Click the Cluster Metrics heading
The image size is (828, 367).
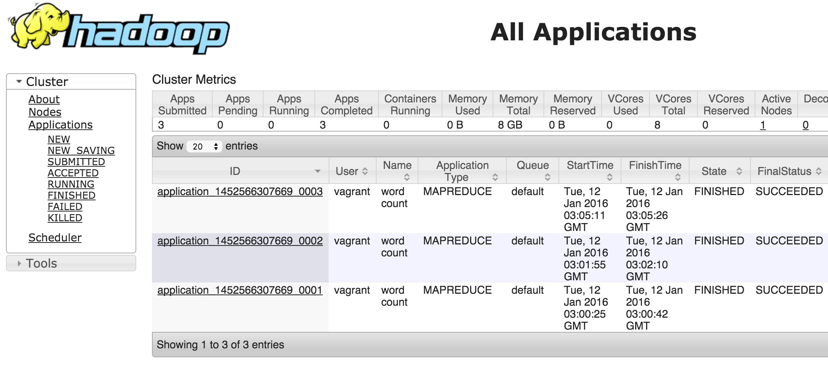(x=194, y=80)
